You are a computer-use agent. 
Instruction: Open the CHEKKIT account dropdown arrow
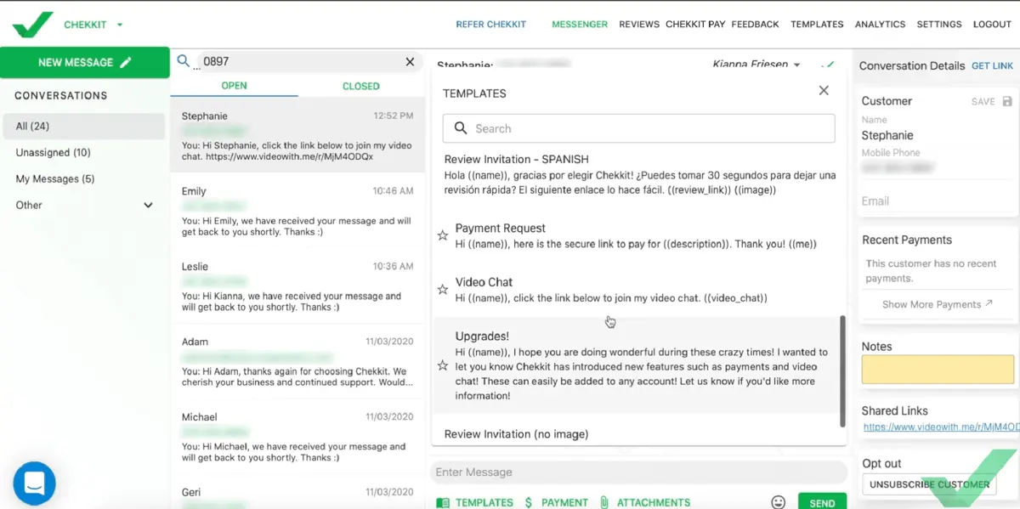[120, 25]
